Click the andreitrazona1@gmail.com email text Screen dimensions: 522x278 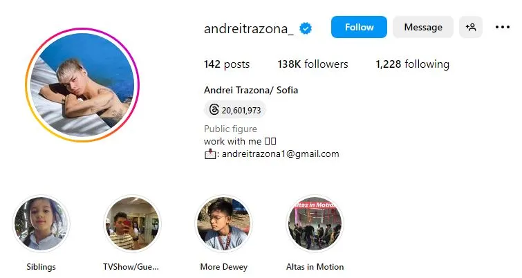click(280, 154)
